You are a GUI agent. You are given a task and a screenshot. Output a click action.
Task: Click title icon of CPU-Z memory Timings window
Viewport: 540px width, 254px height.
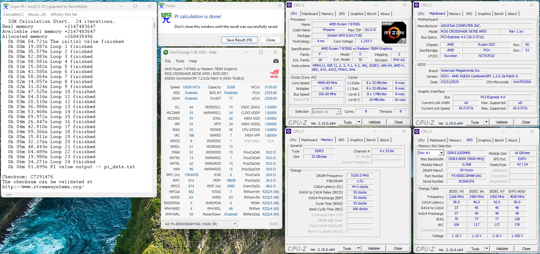pos(289,131)
